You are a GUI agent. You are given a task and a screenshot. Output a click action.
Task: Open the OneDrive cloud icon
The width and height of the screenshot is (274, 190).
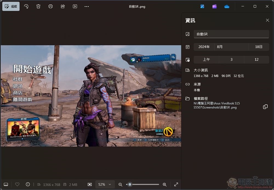[x=227, y=7]
